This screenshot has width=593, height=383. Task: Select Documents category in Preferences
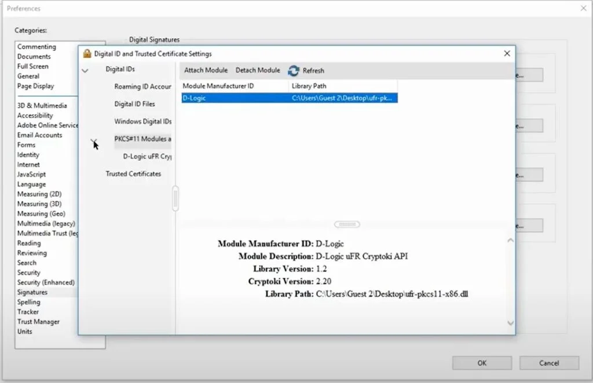point(34,57)
